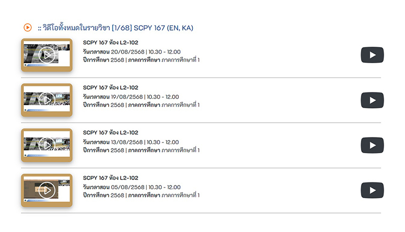The height and width of the screenshot is (232, 405).
Task: Click the academic year line of the last video
Action: point(141,195)
